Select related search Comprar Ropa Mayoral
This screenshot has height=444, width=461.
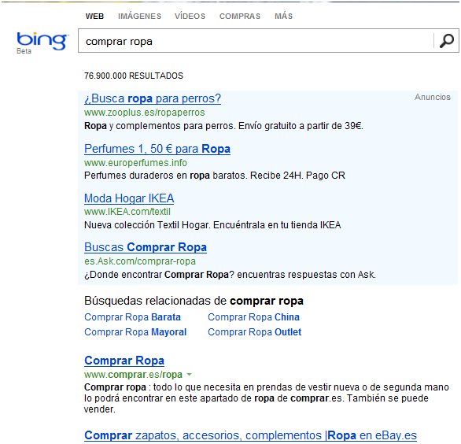pyautogui.click(x=135, y=332)
